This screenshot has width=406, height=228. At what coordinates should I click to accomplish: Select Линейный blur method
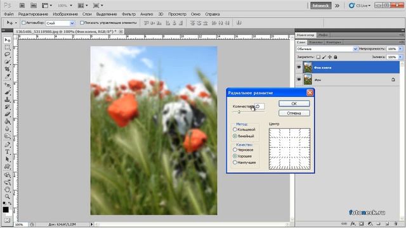(x=235, y=136)
